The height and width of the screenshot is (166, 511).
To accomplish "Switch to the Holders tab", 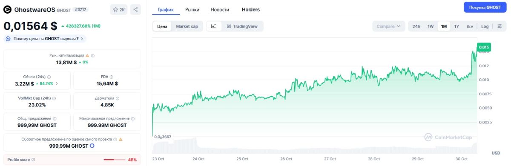I will (x=251, y=9).
